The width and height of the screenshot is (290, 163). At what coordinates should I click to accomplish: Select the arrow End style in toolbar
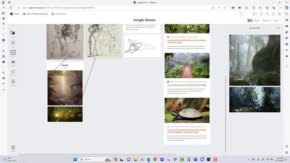point(13,53)
